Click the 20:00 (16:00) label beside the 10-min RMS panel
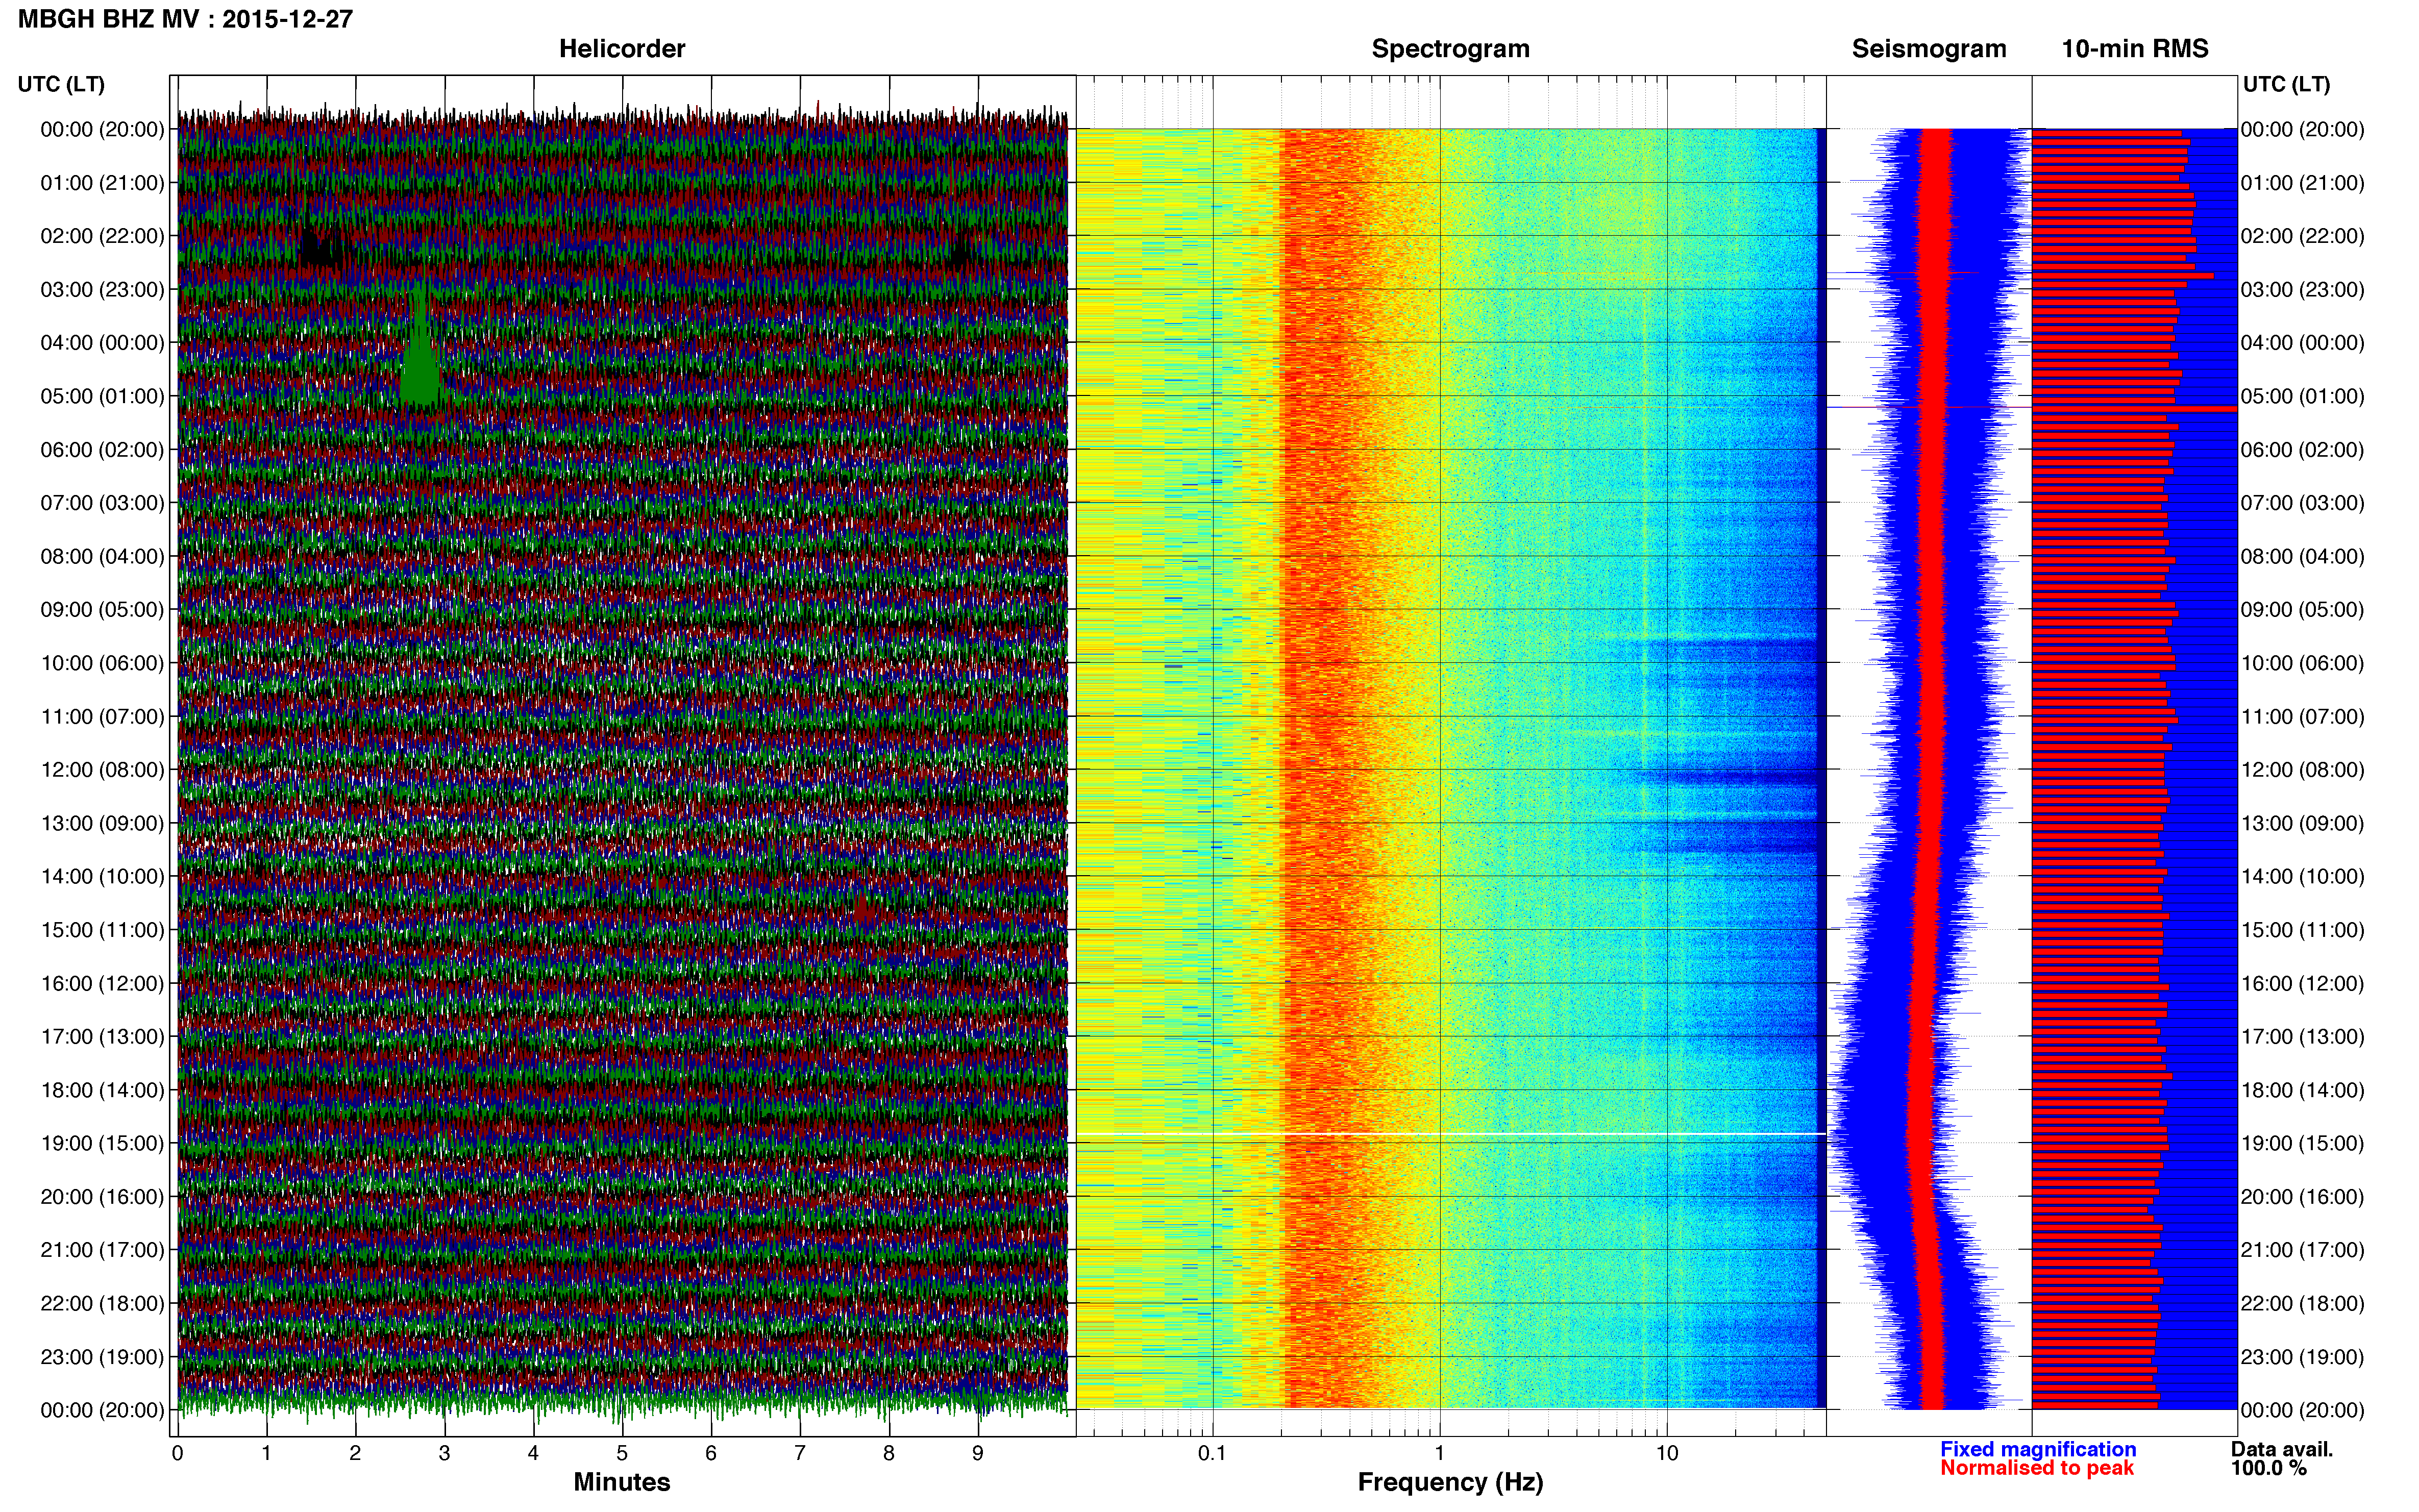The width and height of the screenshot is (2419, 1512). coord(2303,1197)
